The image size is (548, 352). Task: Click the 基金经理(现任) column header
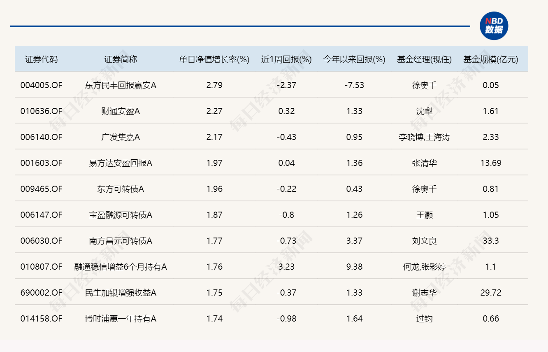coord(424,59)
